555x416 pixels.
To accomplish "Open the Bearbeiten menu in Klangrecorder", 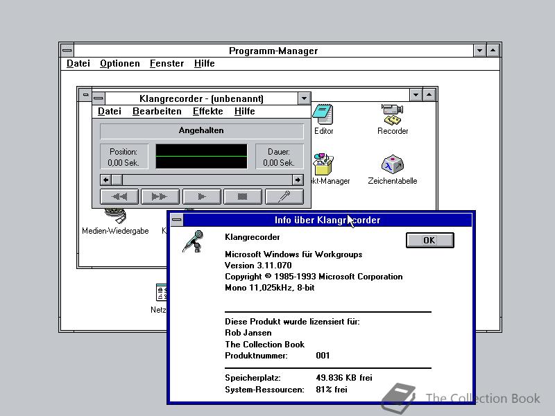I will [157, 111].
